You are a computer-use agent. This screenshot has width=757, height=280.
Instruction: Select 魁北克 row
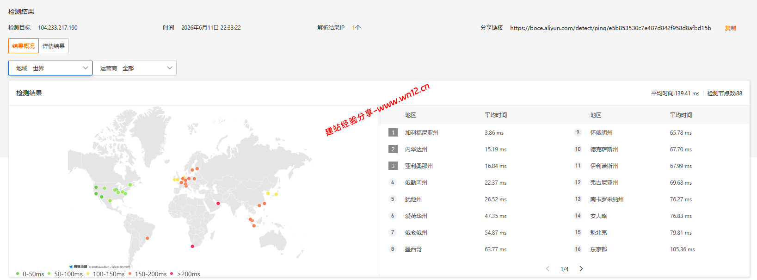tap(657, 232)
